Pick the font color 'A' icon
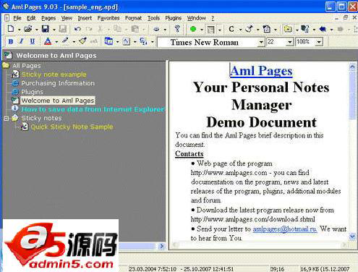Viewport: 358px width, 272px height. click(48, 41)
